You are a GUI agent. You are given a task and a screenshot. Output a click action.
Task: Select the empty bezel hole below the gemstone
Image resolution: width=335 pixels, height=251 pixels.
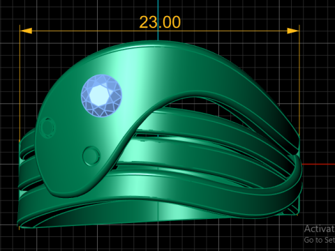pyautogui.click(x=91, y=155)
